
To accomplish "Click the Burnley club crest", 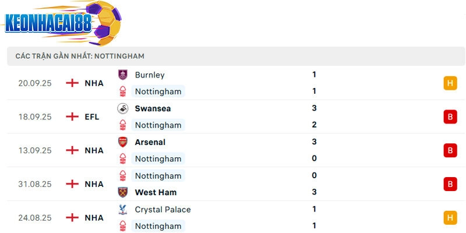I will click(122, 75).
